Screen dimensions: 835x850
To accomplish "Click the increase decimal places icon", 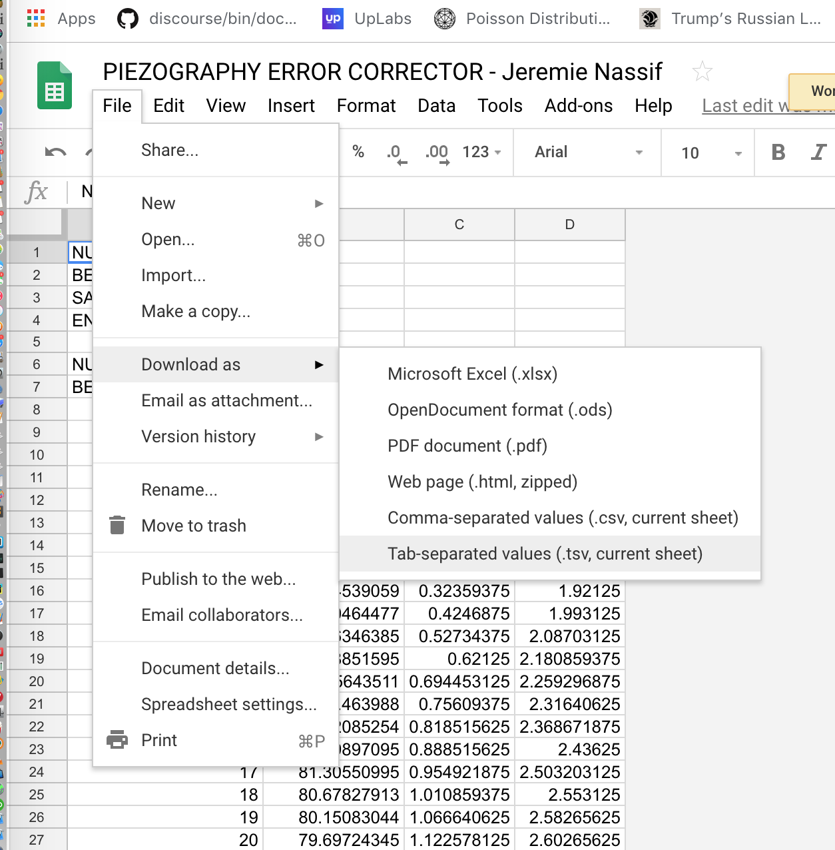I will 437,153.
